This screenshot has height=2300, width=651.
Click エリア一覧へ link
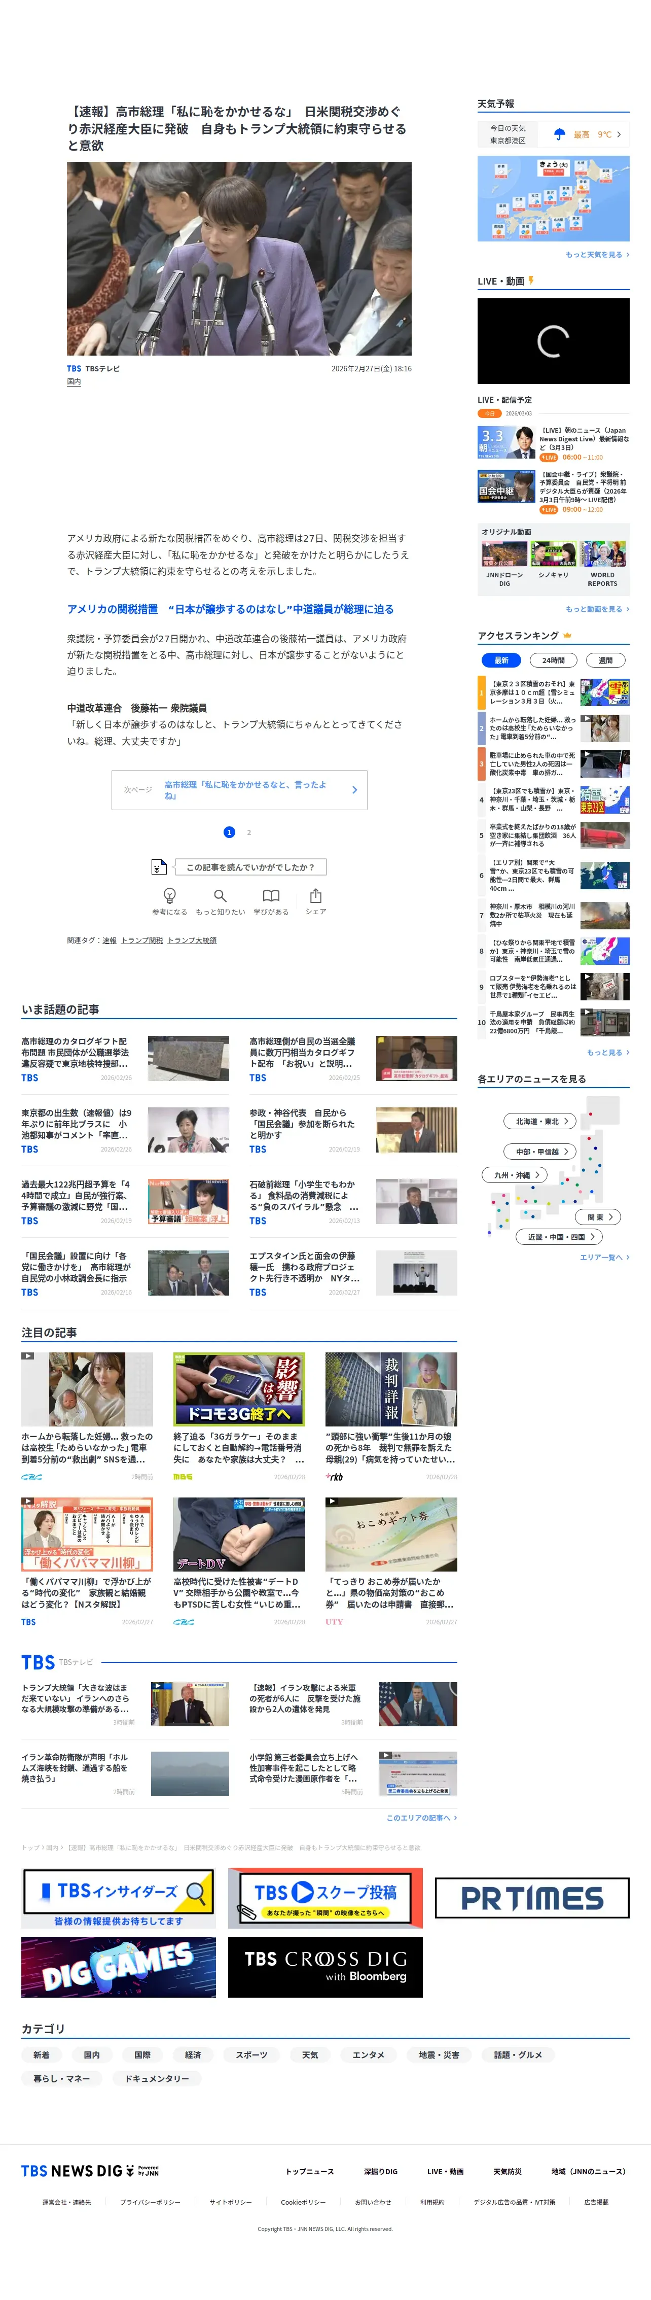[x=604, y=1257]
